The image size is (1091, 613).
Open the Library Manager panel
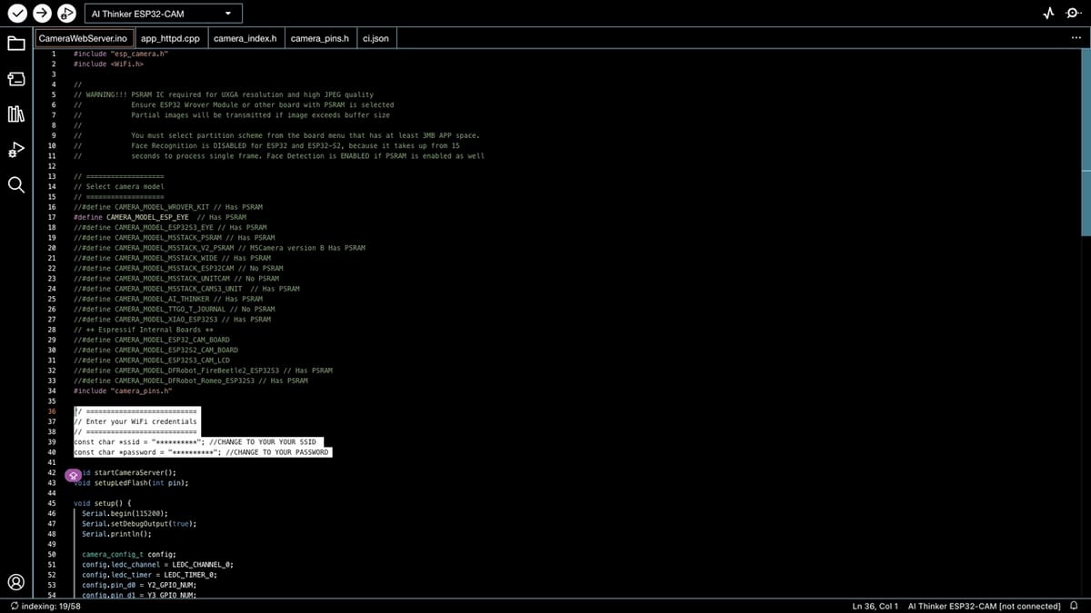tap(15, 114)
